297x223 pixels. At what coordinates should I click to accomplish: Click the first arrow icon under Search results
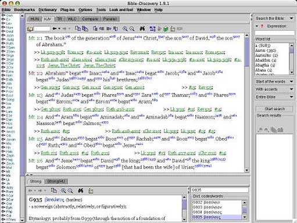[x=260, y=130]
